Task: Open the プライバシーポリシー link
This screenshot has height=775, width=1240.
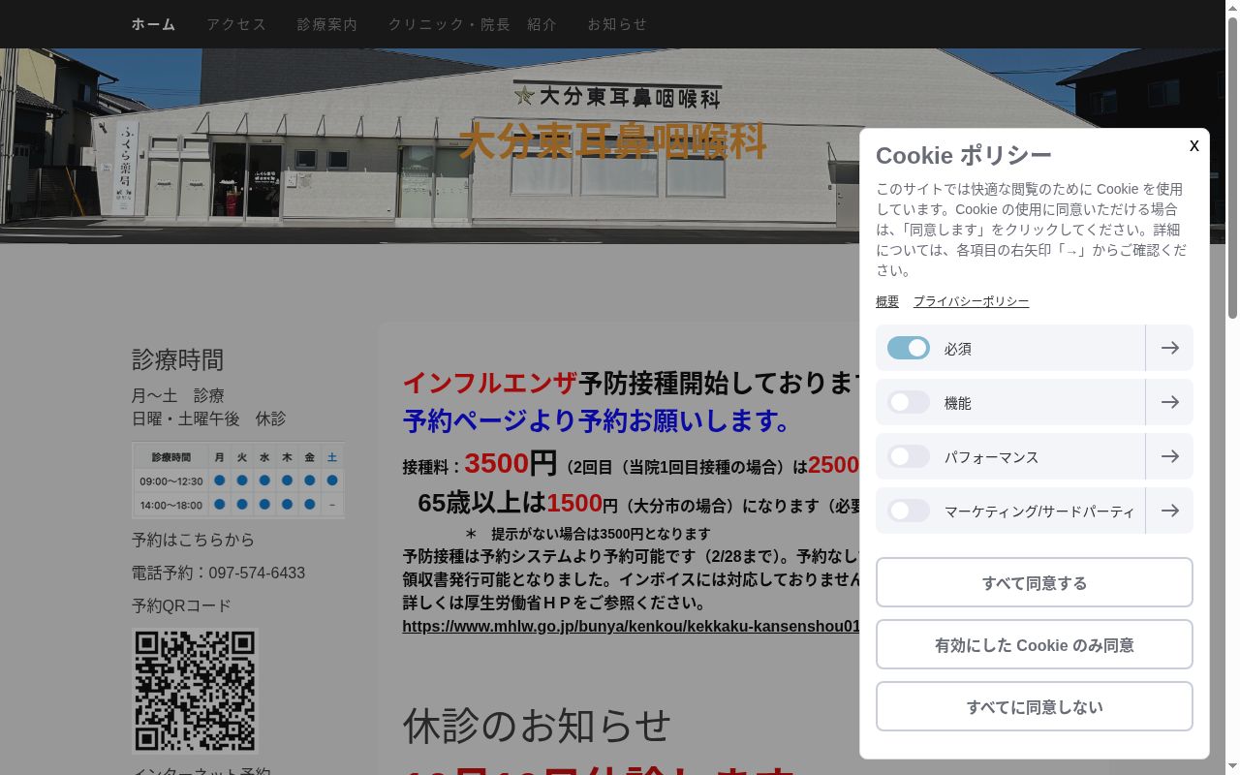Action: (x=971, y=301)
